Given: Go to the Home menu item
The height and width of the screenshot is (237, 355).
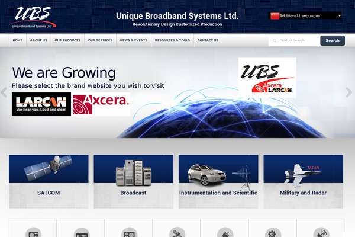Looking at the screenshot, I should pos(17,40).
